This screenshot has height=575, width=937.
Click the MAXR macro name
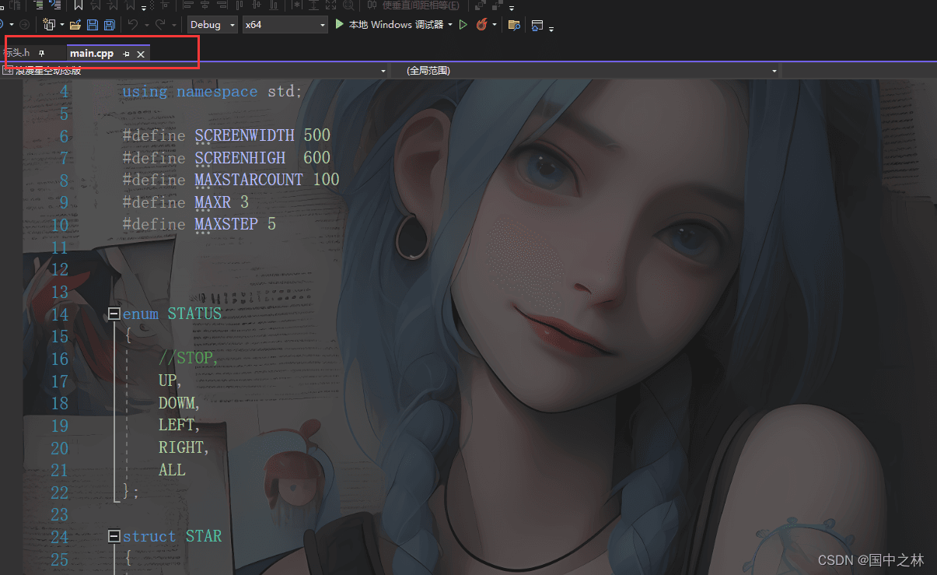click(x=212, y=202)
